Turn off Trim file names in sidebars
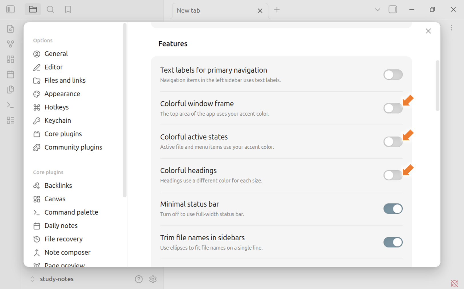 point(393,242)
